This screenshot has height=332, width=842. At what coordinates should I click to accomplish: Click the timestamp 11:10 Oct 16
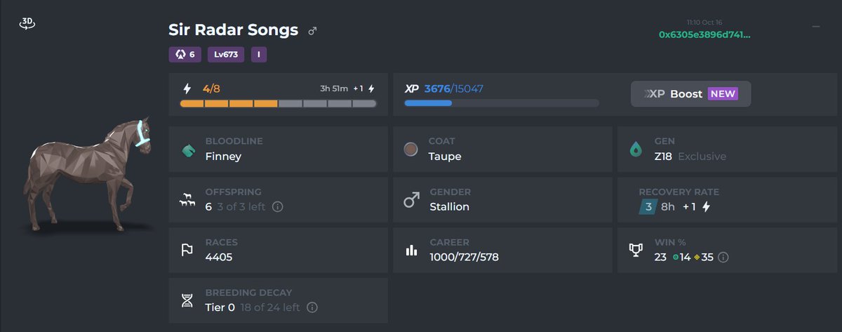(x=705, y=23)
